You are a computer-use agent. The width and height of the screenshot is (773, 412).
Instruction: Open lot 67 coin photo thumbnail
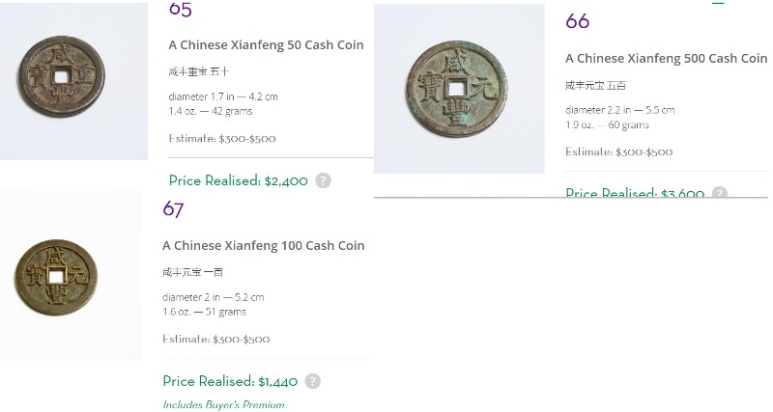click(x=71, y=276)
